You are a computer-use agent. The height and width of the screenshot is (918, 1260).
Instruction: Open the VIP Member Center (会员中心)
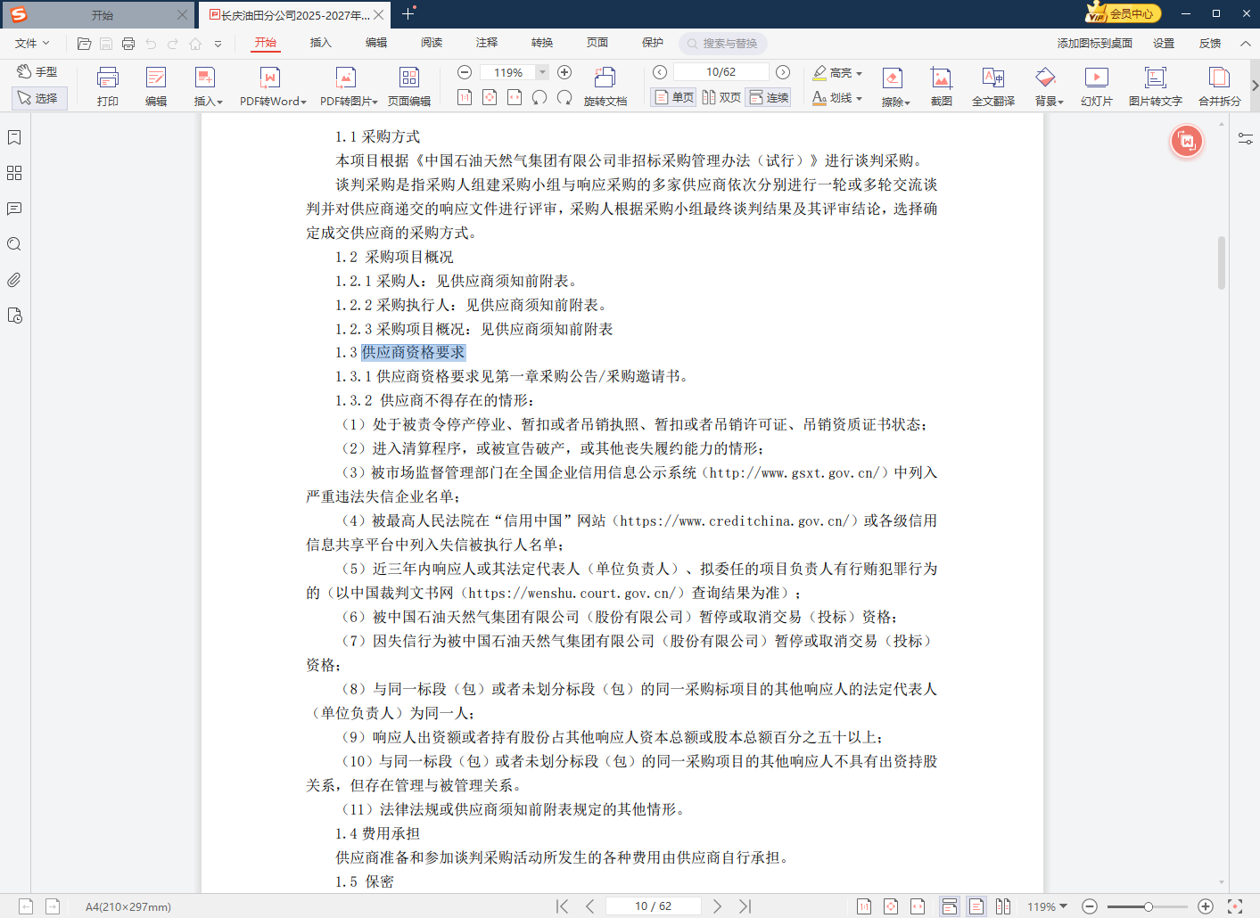(1123, 13)
